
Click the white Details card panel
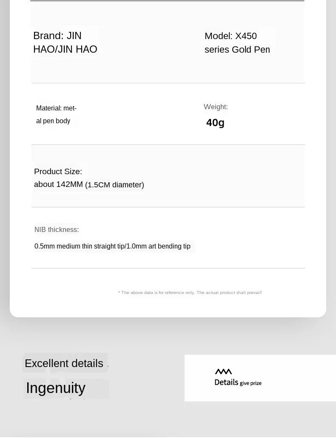[x=260, y=378]
